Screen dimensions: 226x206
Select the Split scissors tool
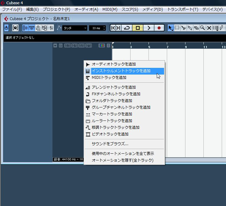183,28
